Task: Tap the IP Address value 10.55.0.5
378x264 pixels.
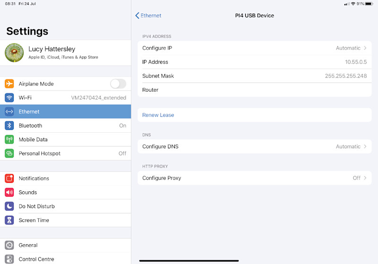Action: click(356, 62)
